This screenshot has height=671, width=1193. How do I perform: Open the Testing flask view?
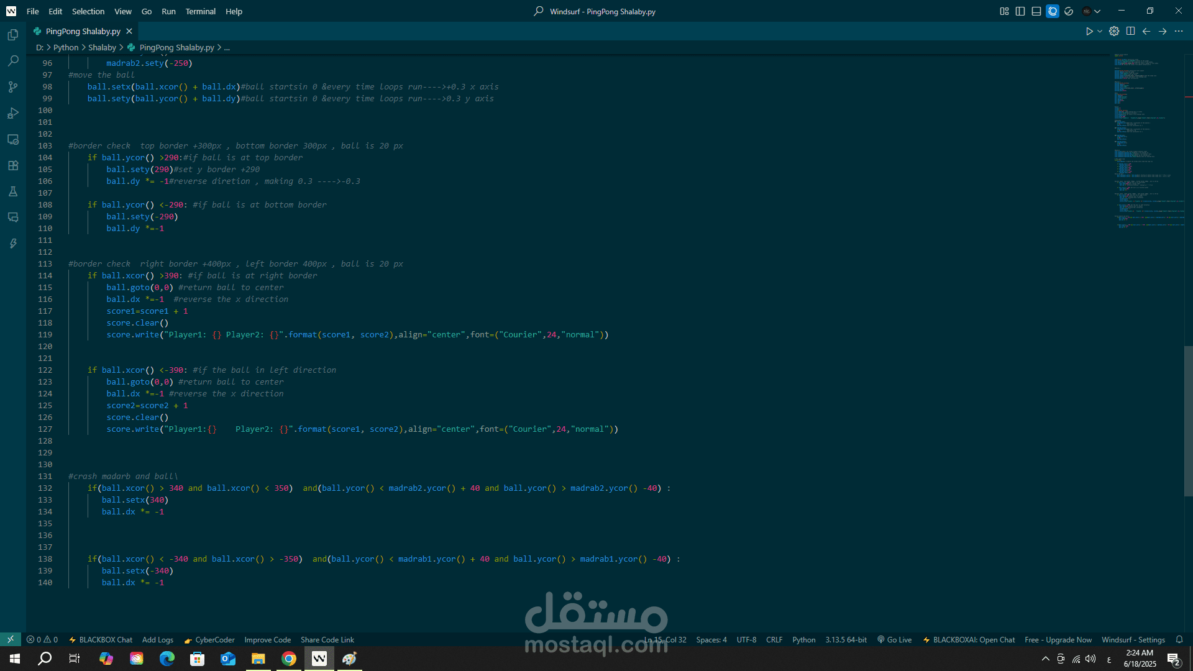coord(12,191)
